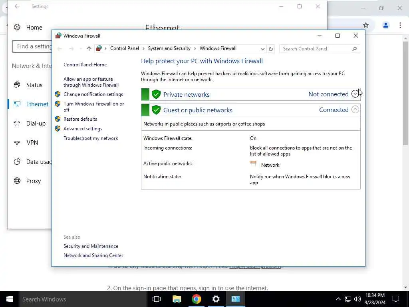Switch to Settings gear in taskbar
Image resolution: width=409 pixels, height=307 pixels.
point(216,299)
